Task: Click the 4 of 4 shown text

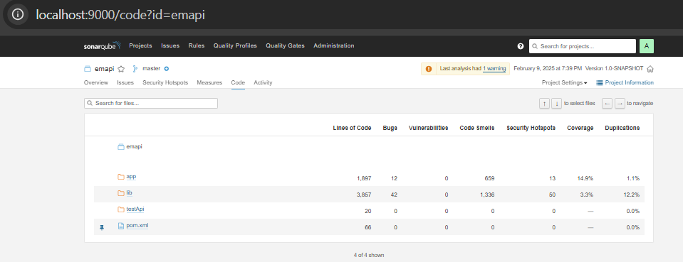Action: click(368, 256)
